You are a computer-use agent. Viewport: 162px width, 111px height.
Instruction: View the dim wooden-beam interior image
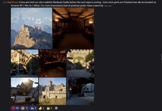53,63
